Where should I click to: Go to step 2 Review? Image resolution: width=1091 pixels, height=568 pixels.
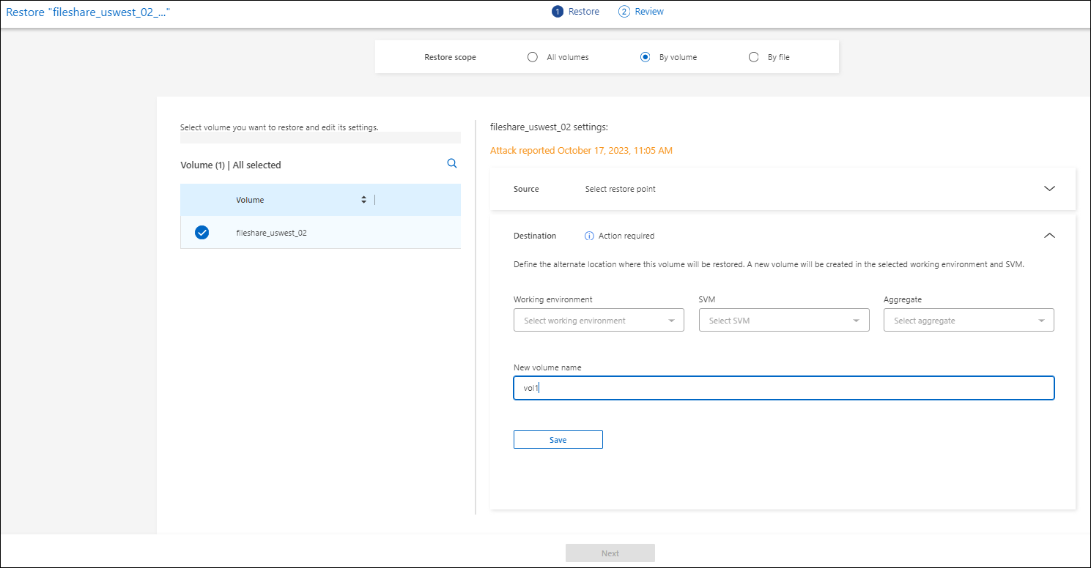tap(641, 12)
